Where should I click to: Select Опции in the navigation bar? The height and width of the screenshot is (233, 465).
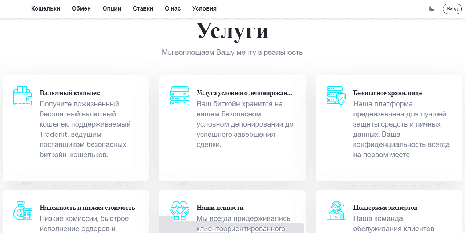[112, 8]
